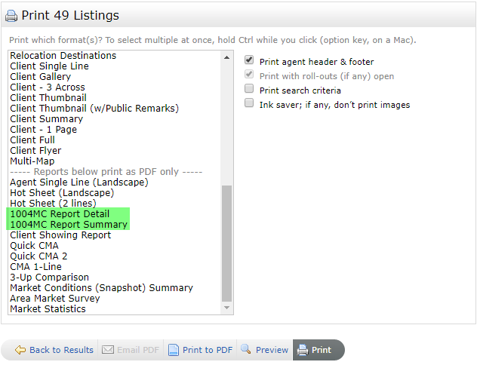Click the format list scrollbar thumb
The height and width of the screenshot is (365, 477).
pos(226,244)
